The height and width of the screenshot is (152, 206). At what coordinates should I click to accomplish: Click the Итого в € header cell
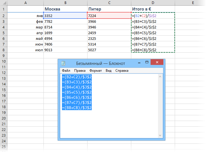[x=153, y=9]
